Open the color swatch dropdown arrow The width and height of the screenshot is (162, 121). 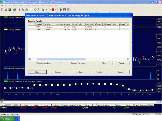point(56,10)
